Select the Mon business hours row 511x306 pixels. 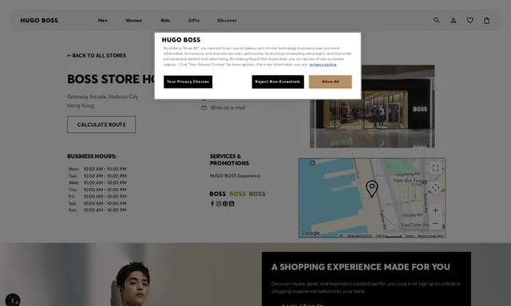(97, 169)
